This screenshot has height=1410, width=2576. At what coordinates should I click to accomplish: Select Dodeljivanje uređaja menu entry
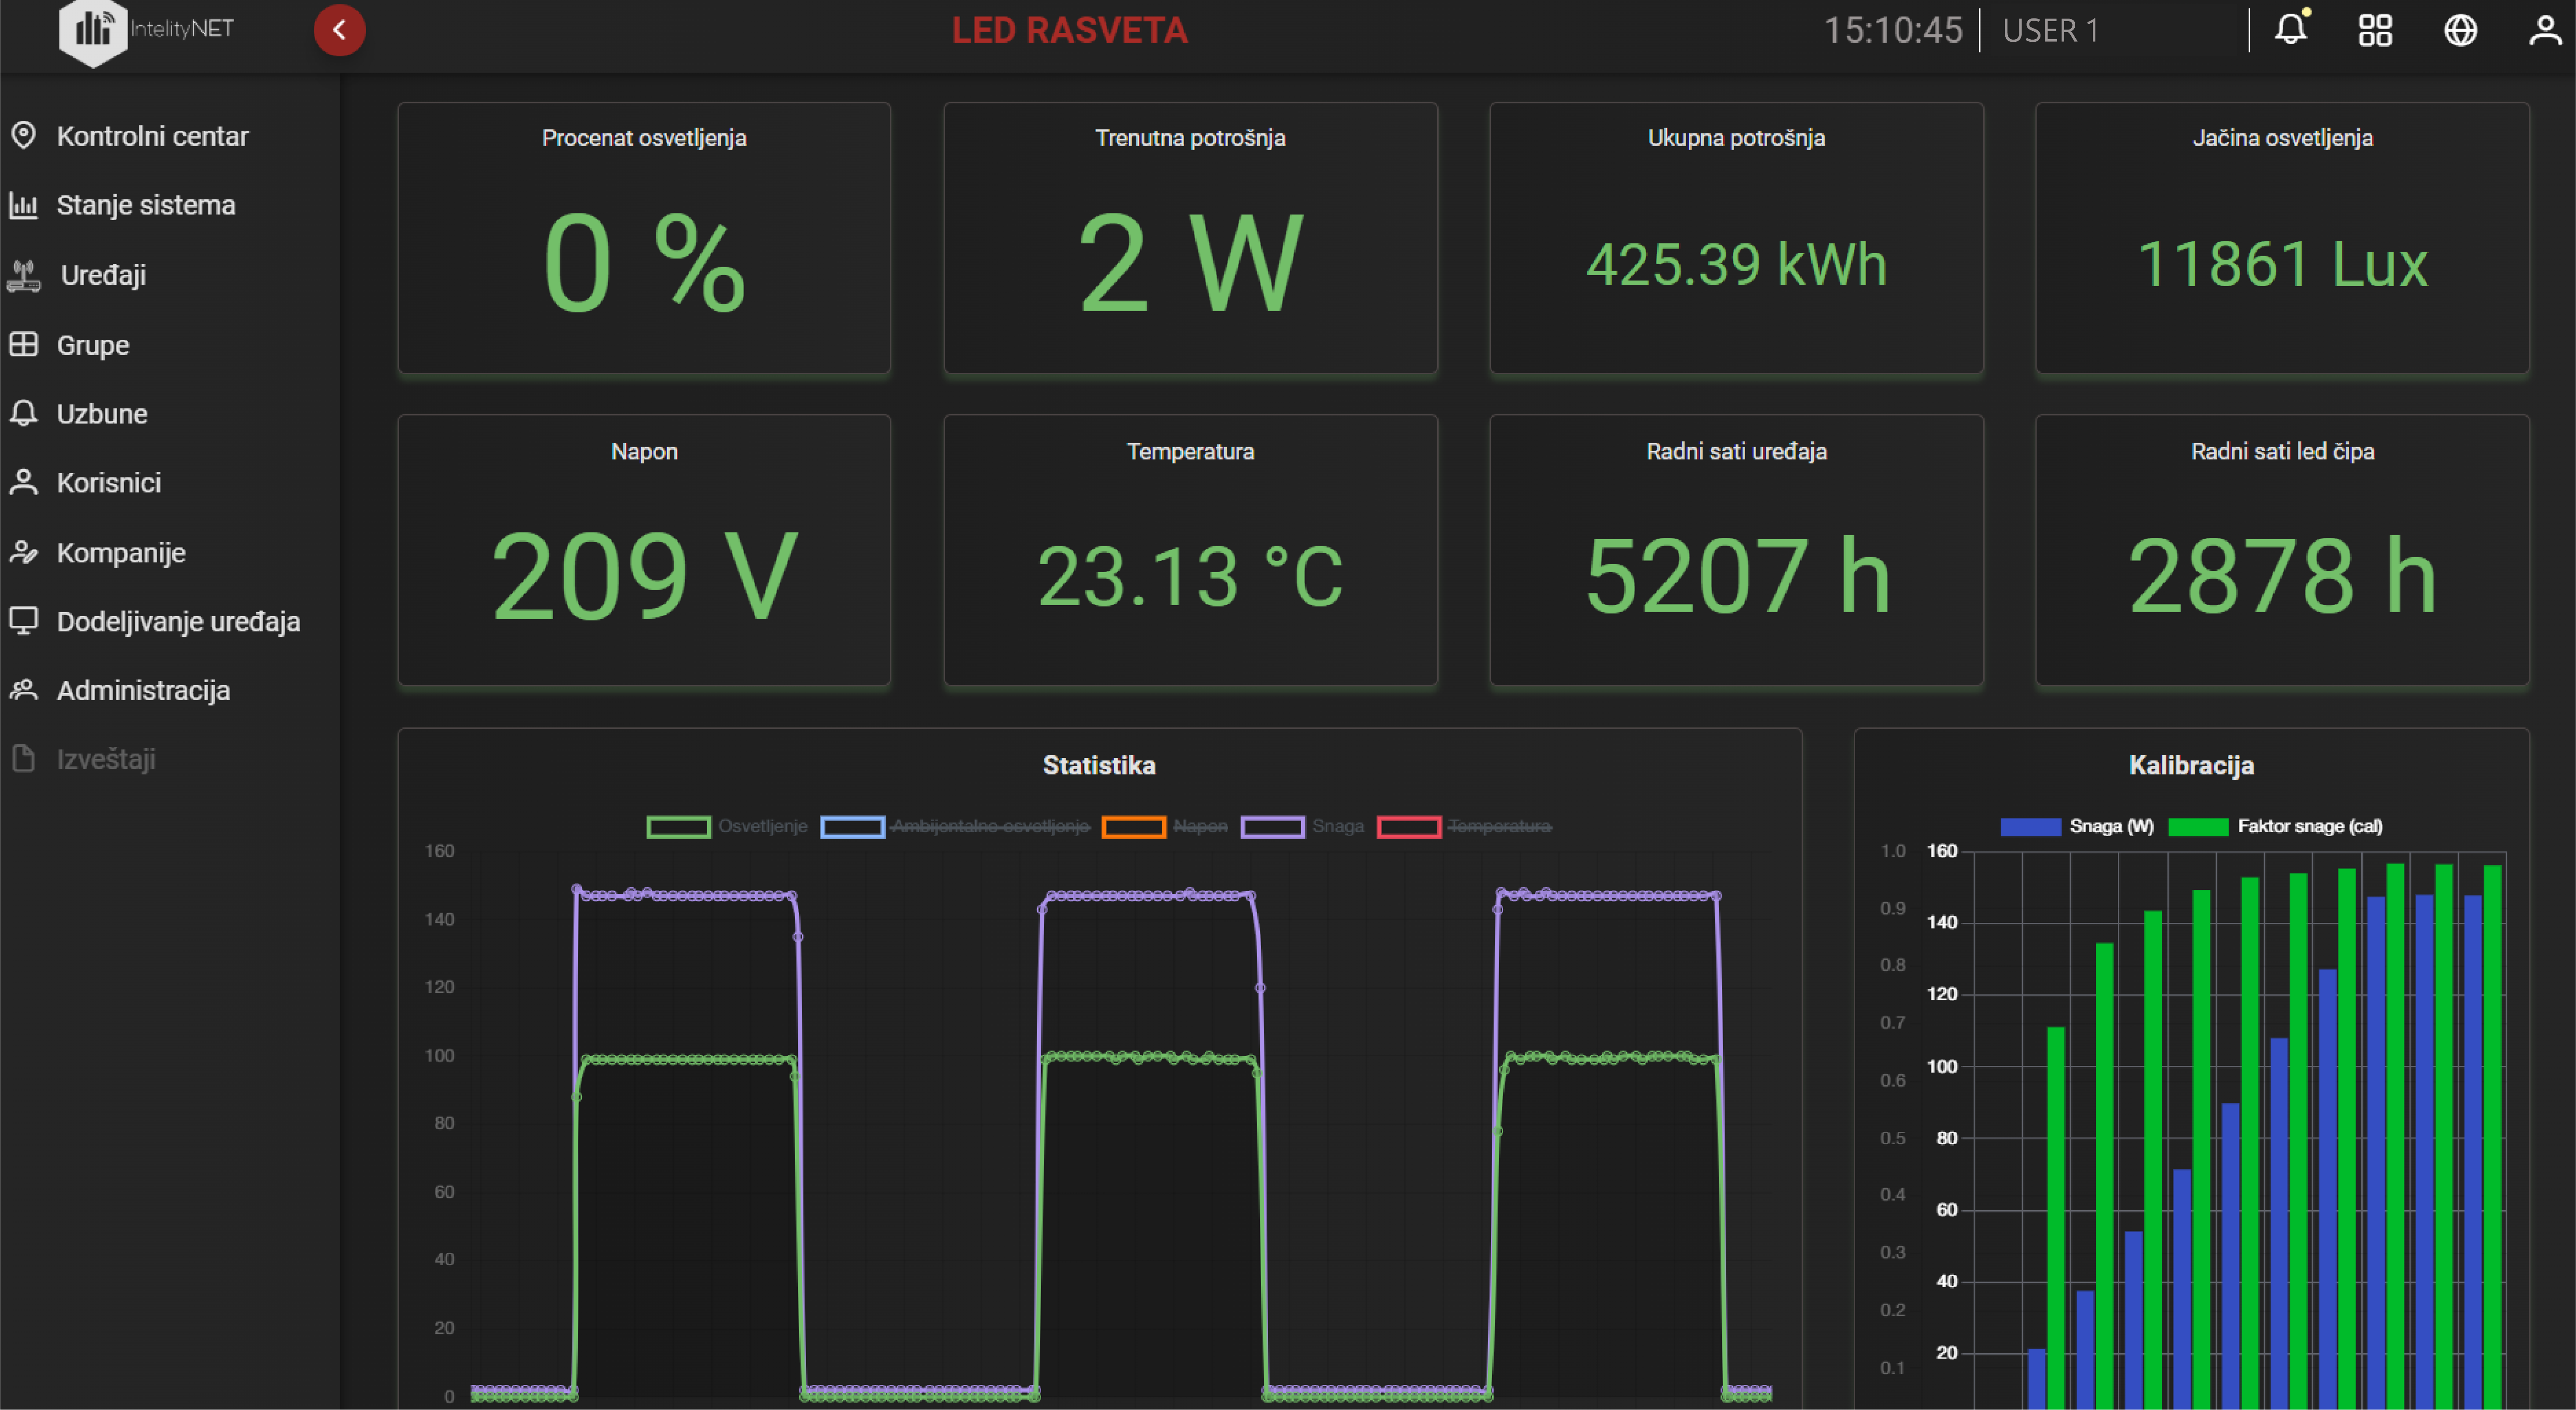[178, 622]
